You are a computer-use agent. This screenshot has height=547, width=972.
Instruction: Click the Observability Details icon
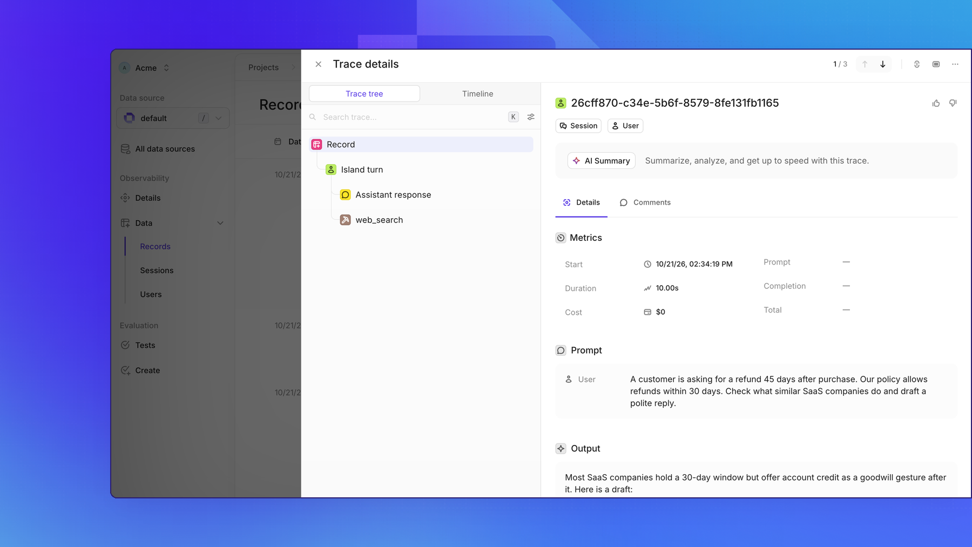(125, 198)
